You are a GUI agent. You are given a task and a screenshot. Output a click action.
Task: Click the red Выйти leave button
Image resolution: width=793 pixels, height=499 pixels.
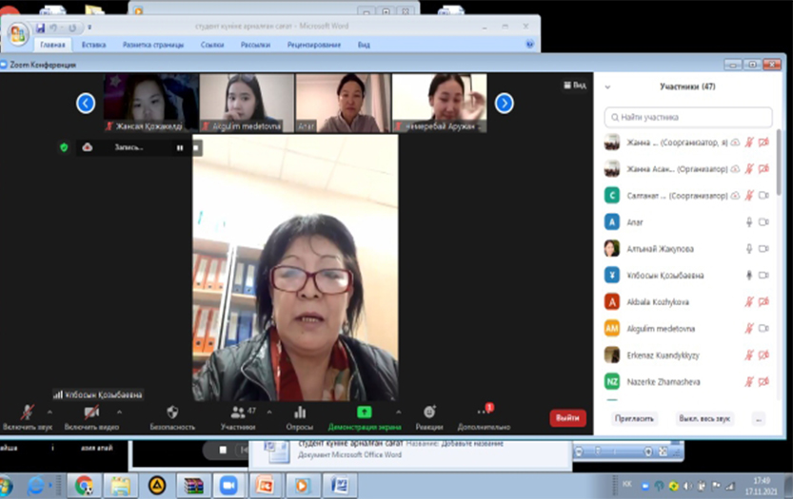(x=567, y=418)
